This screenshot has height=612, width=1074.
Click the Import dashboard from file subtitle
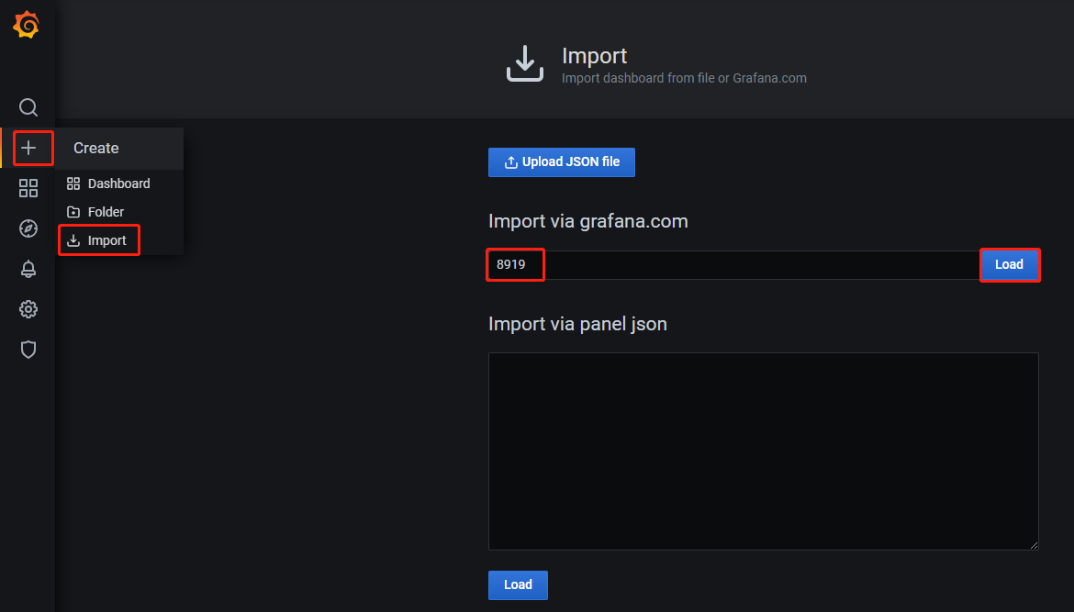[684, 78]
